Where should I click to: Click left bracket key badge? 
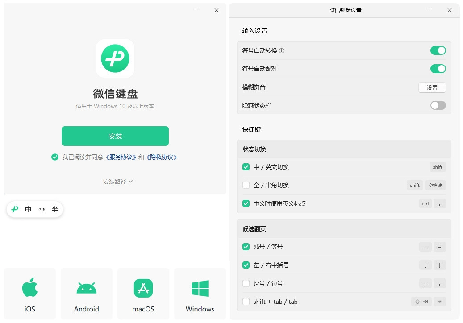click(425, 265)
